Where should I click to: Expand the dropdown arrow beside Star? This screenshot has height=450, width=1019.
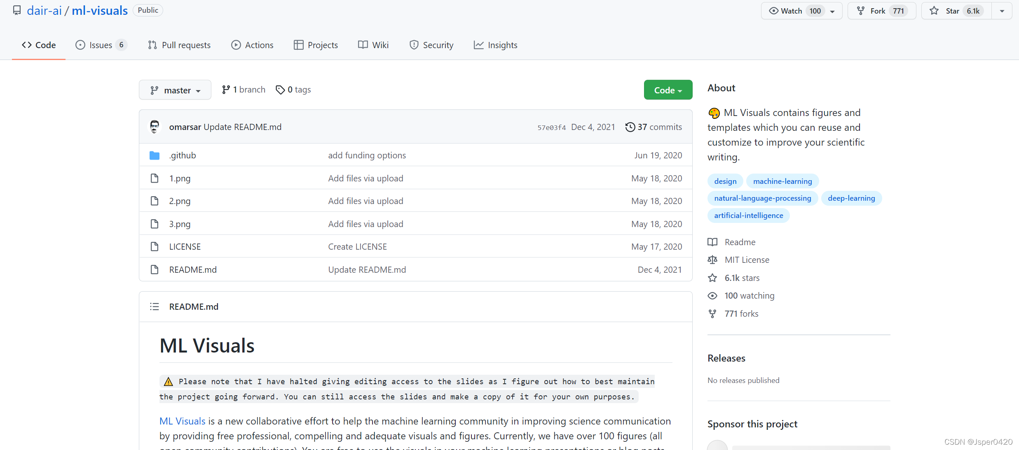[x=1002, y=11]
